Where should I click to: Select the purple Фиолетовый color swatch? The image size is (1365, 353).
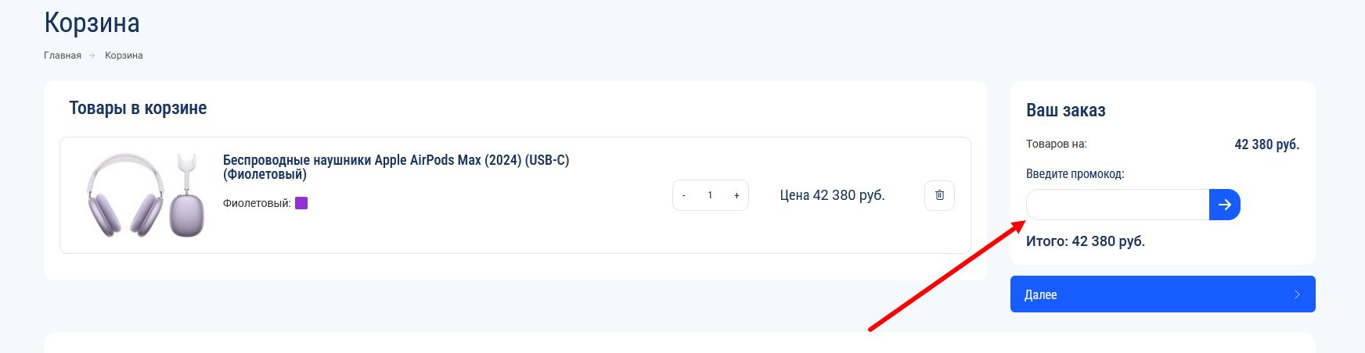(301, 203)
